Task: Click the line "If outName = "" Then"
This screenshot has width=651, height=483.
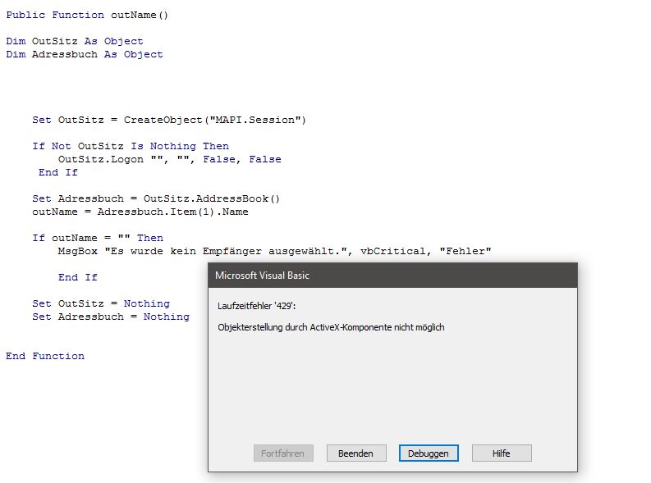Action: (x=98, y=238)
